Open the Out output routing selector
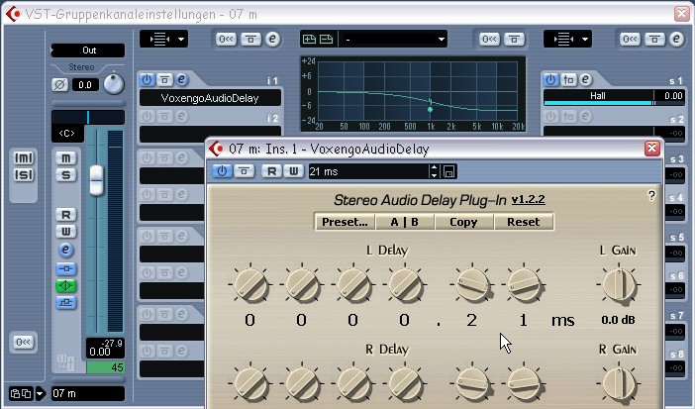 88,51
